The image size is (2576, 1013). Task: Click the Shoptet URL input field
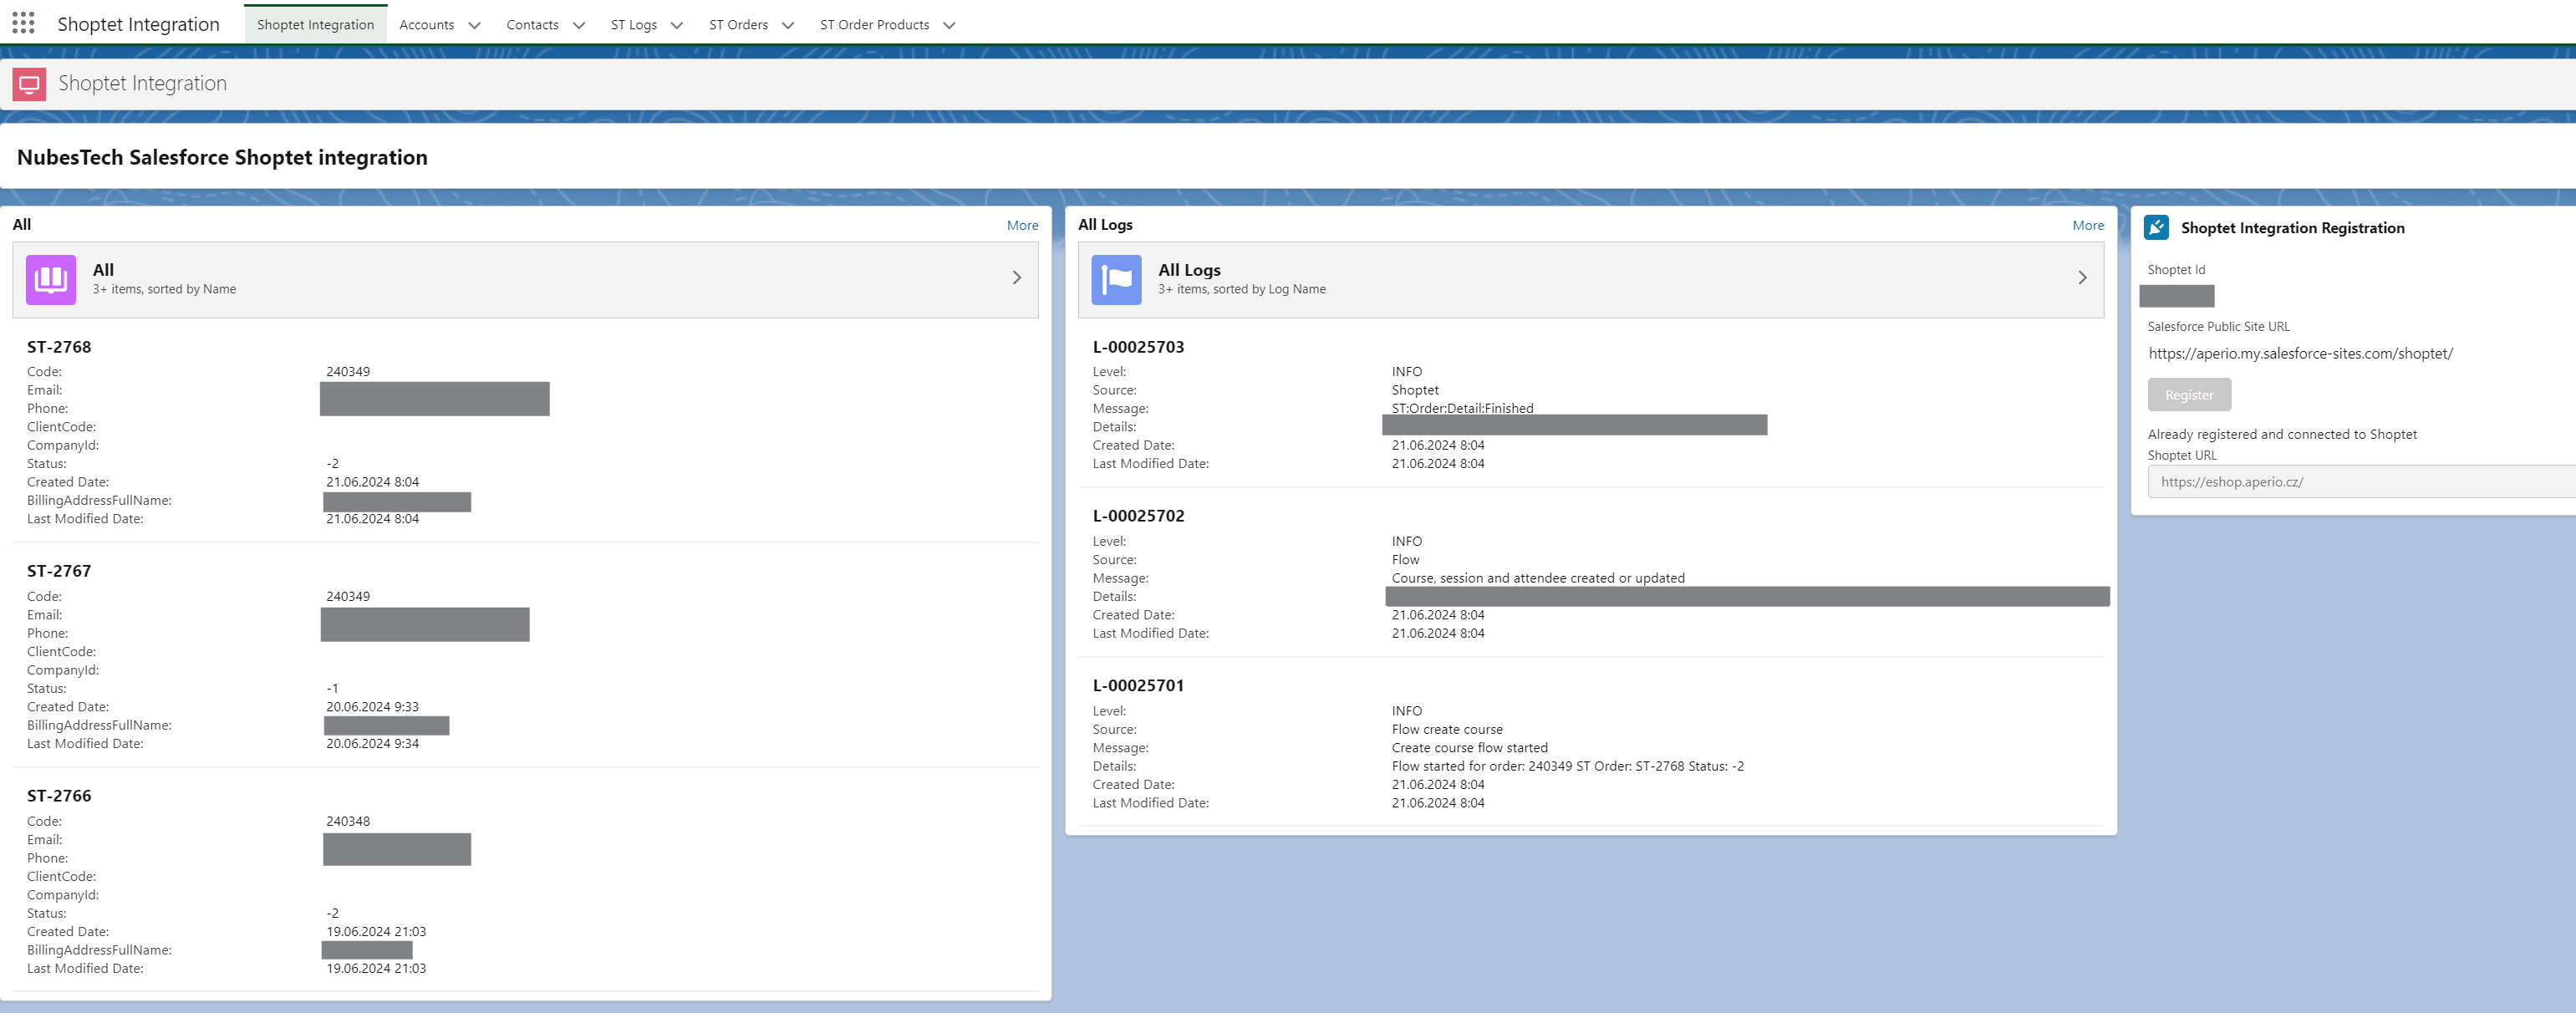click(x=2361, y=482)
